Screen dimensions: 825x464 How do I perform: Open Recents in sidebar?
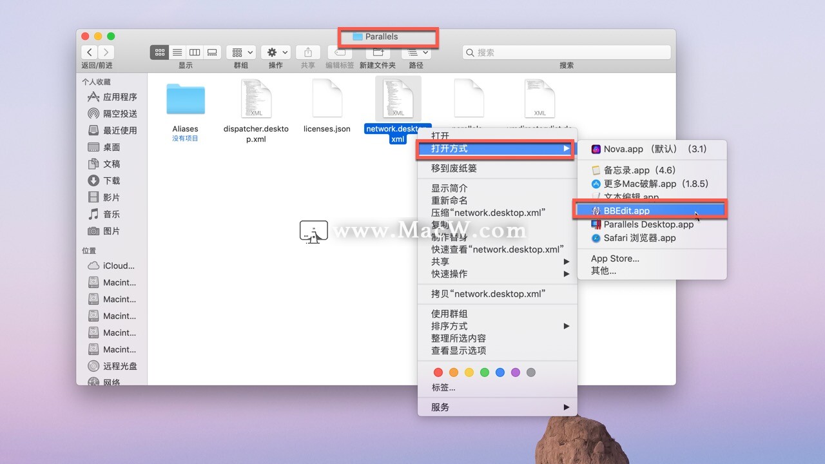pyautogui.click(x=112, y=130)
